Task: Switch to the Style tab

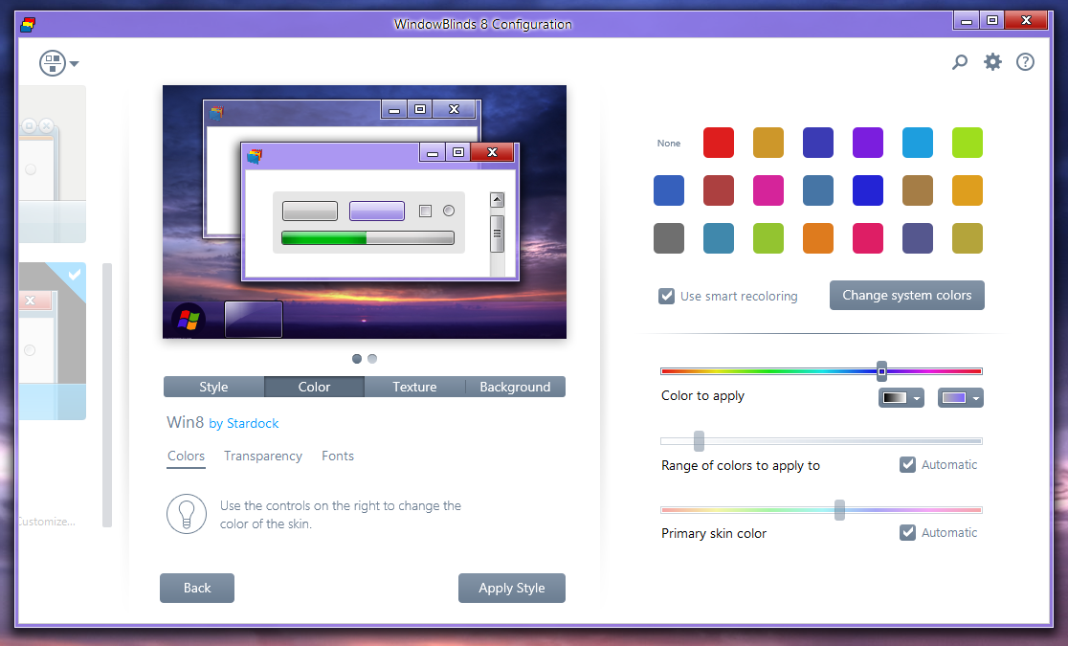Action: click(x=213, y=387)
